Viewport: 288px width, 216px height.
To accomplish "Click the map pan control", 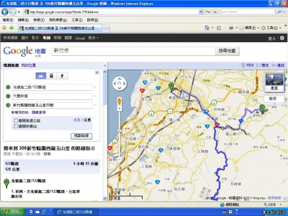I will point(119,83).
